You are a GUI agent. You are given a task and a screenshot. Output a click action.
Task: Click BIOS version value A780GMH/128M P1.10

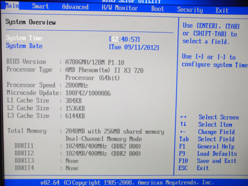pos(95,62)
